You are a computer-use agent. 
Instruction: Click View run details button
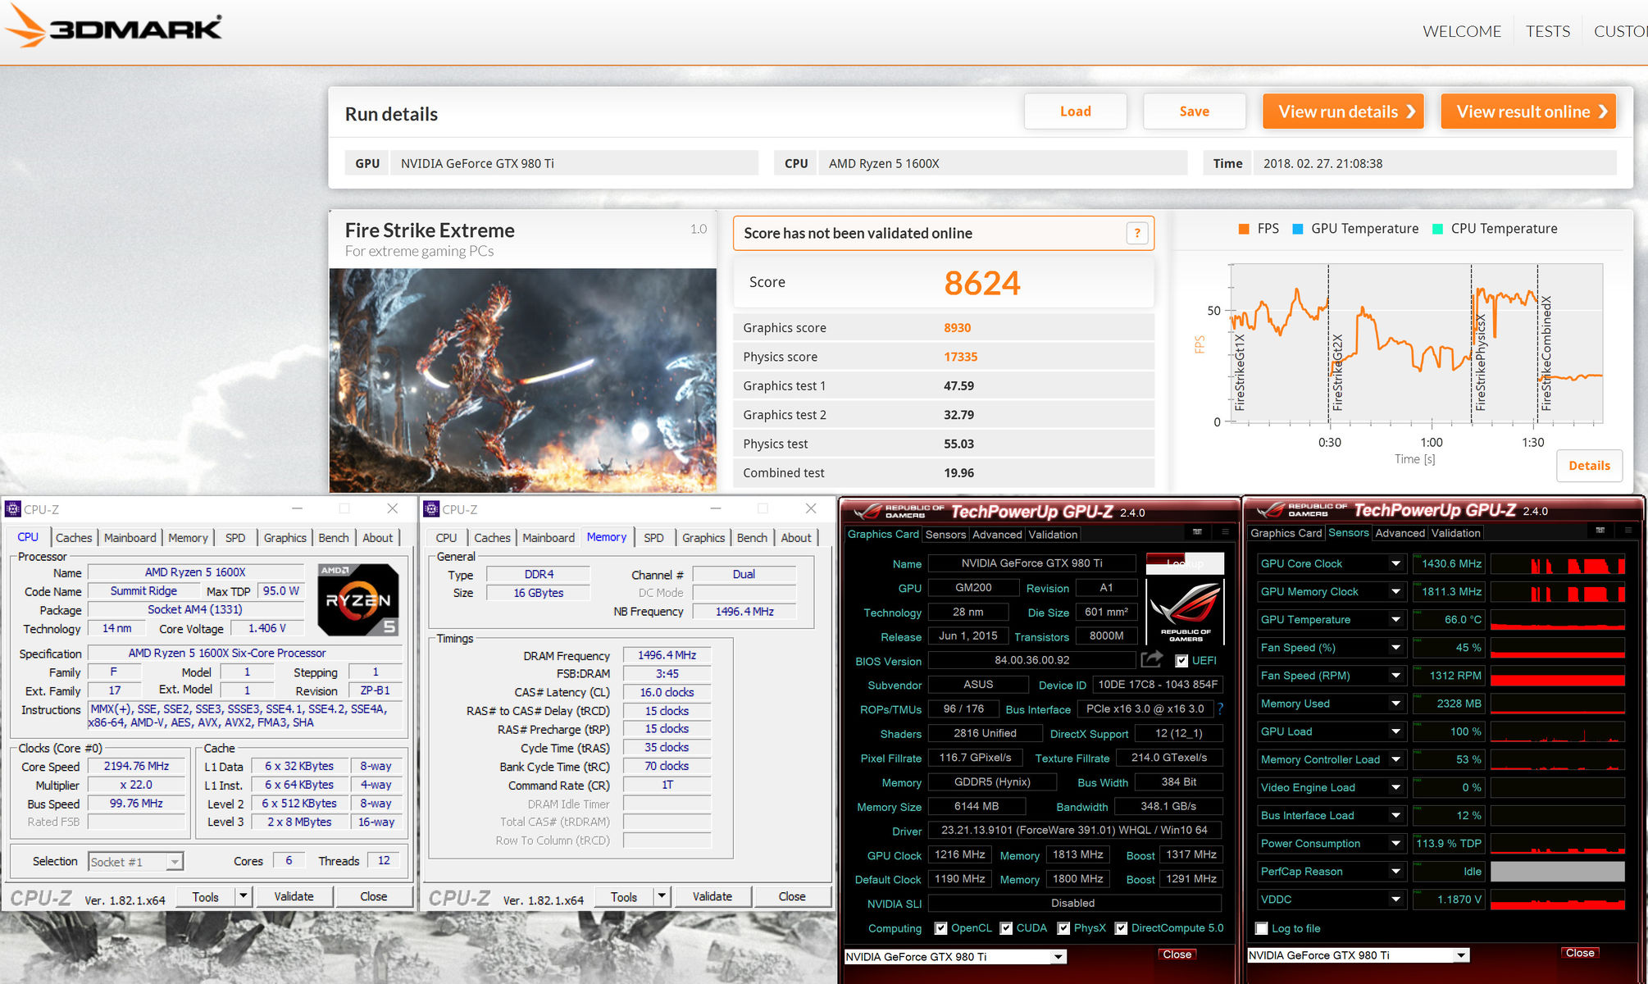tap(1343, 112)
